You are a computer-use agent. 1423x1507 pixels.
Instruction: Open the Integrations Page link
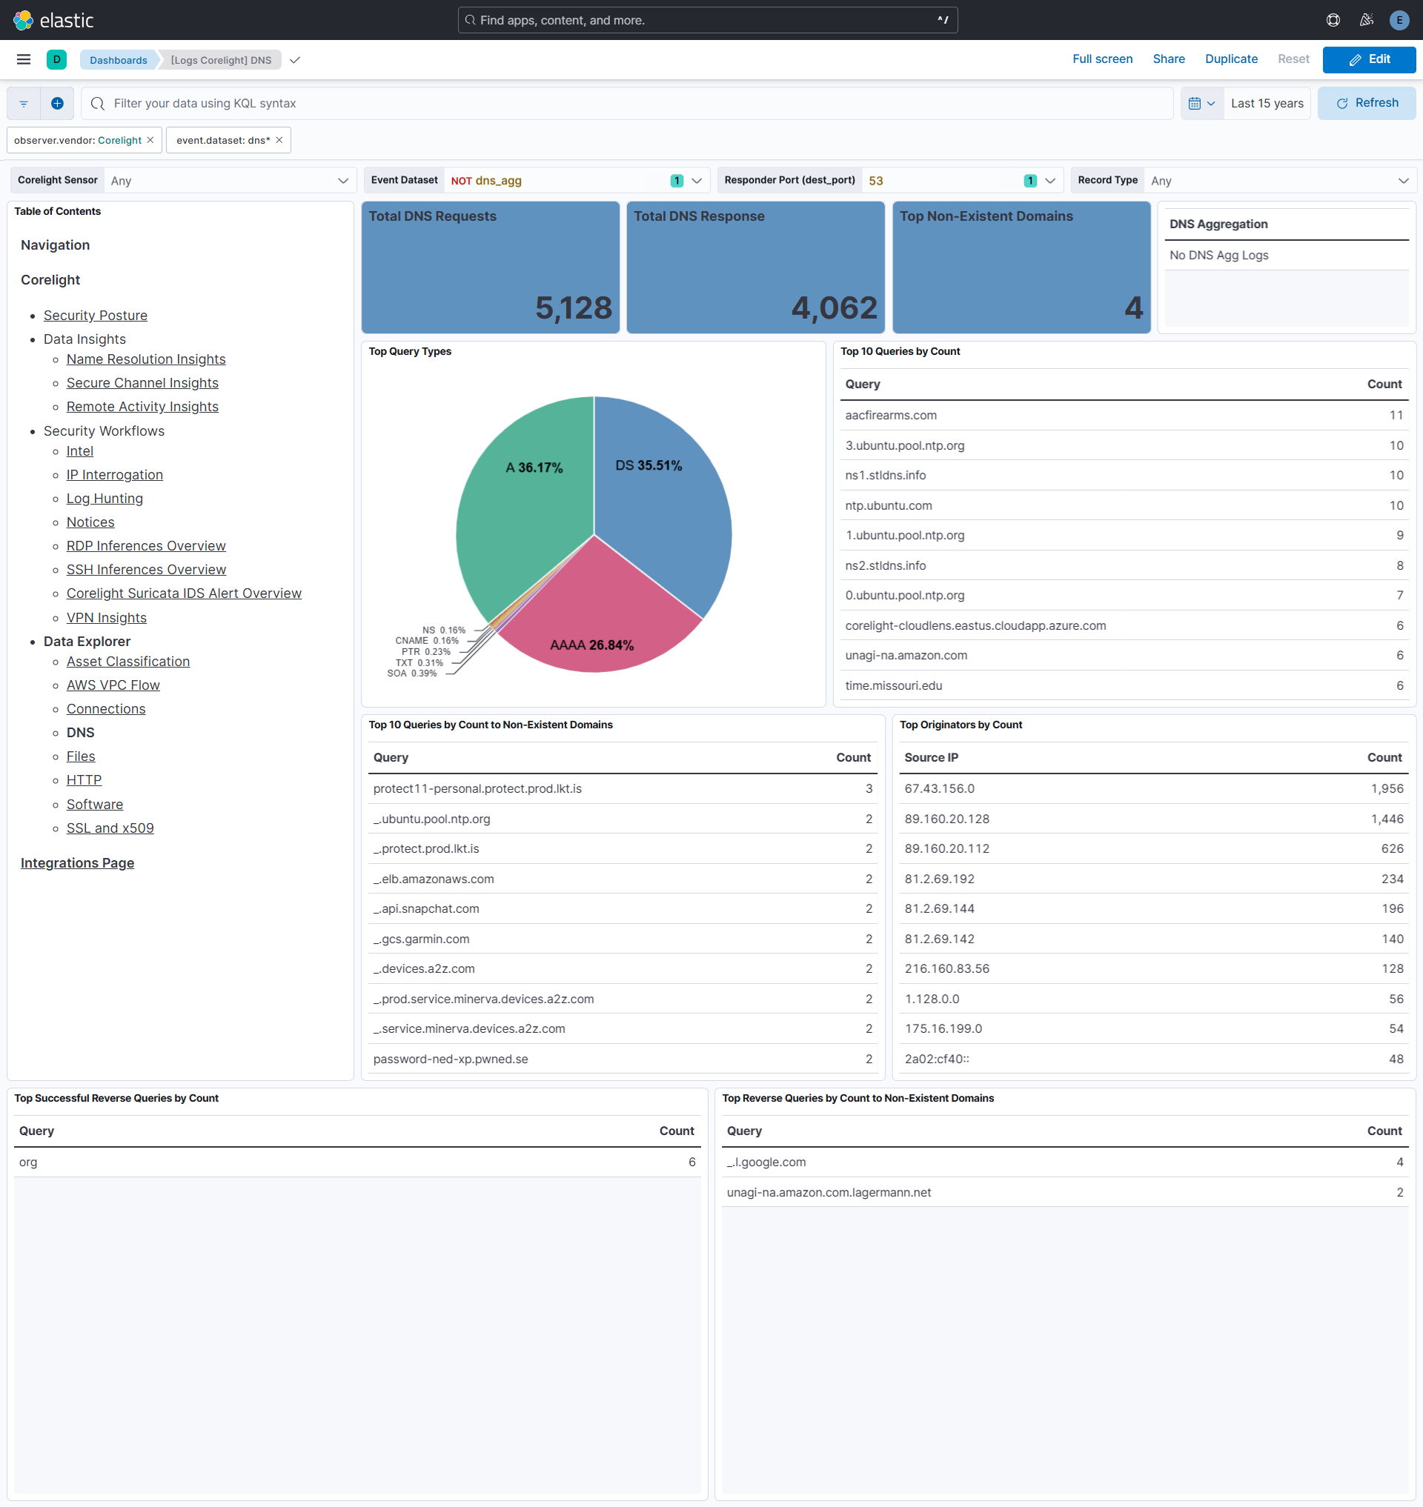point(77,863)
